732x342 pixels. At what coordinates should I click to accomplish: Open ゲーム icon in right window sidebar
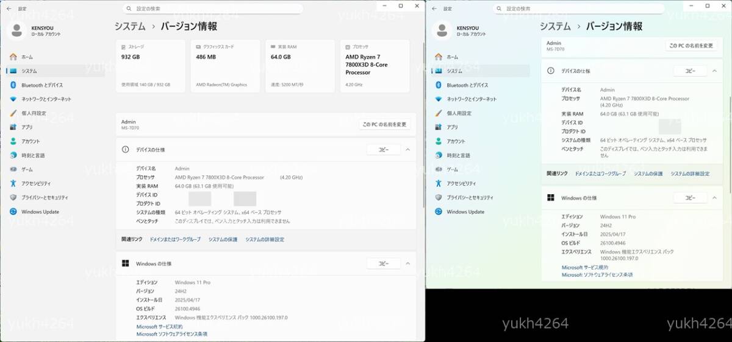tap(438, 169)
